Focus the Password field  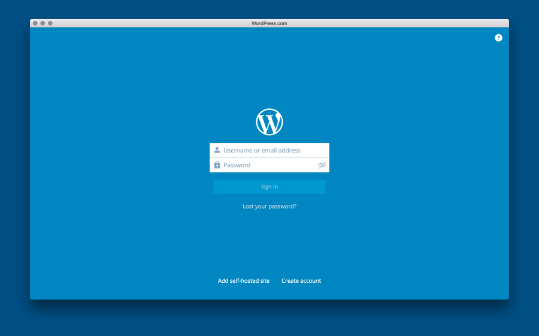[269, 165]
